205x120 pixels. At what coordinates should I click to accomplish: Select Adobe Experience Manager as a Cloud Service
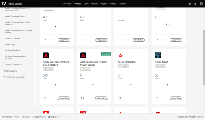(17, 9)
